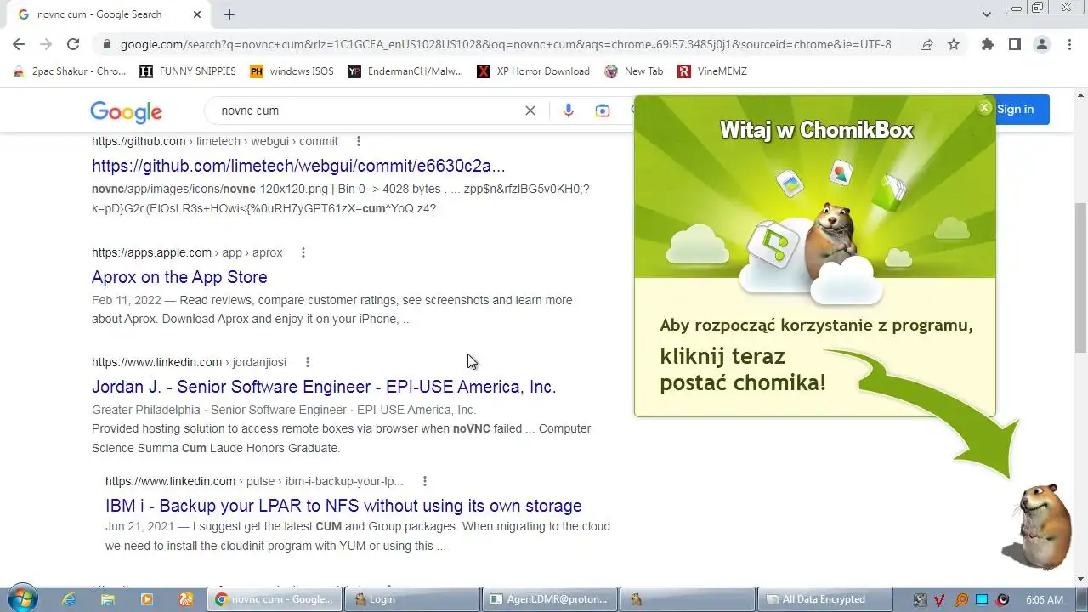Open the media player taskbar icon

(x=147, y=599)
